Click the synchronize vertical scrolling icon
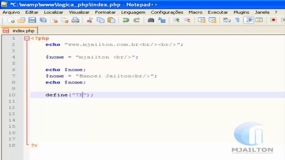 click(x=201, y=20)
